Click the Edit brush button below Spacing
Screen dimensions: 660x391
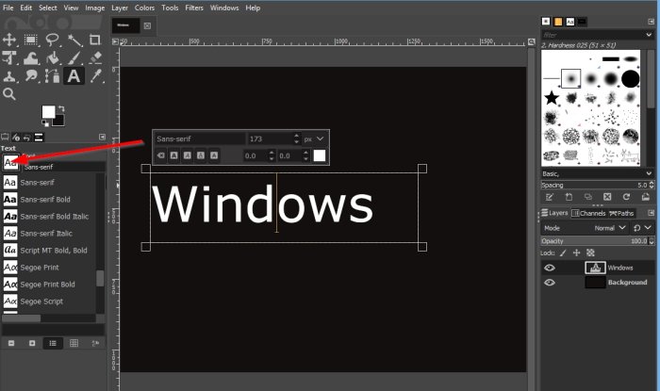pyautogui.click(x=550, y=197)
